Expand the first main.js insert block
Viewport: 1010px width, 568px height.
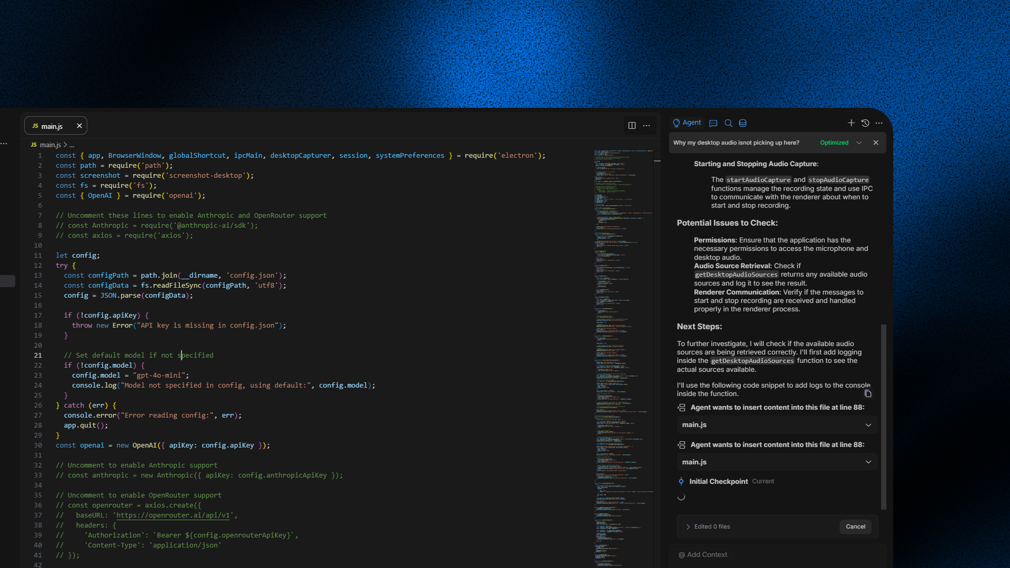[868, 425]
